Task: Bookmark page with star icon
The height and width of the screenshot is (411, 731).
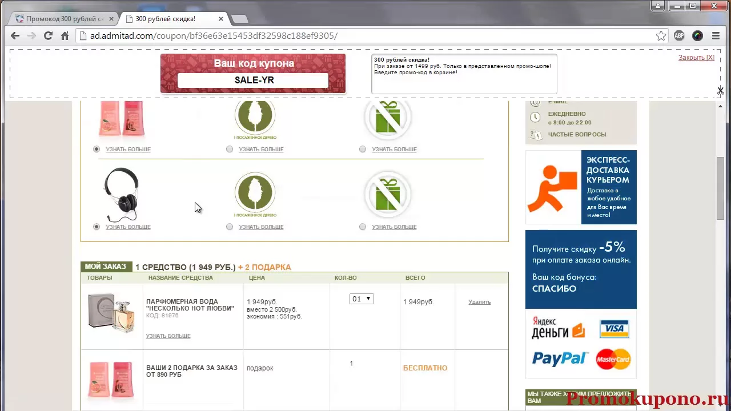Action: point(661,36)
